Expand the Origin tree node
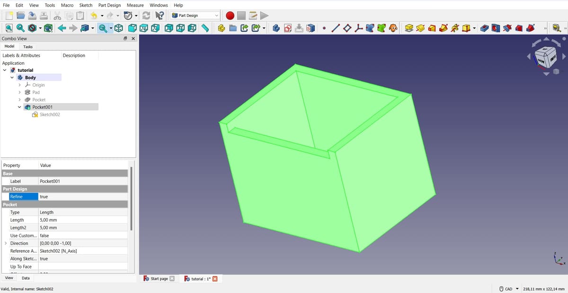 [x=20, y=85]
